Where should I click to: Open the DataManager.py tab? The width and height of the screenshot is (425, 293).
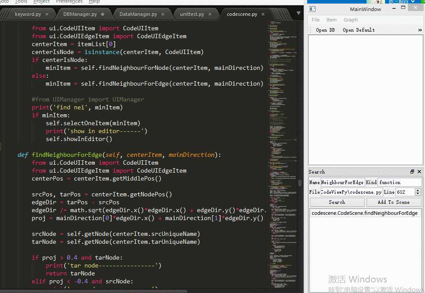coord(138,14)
